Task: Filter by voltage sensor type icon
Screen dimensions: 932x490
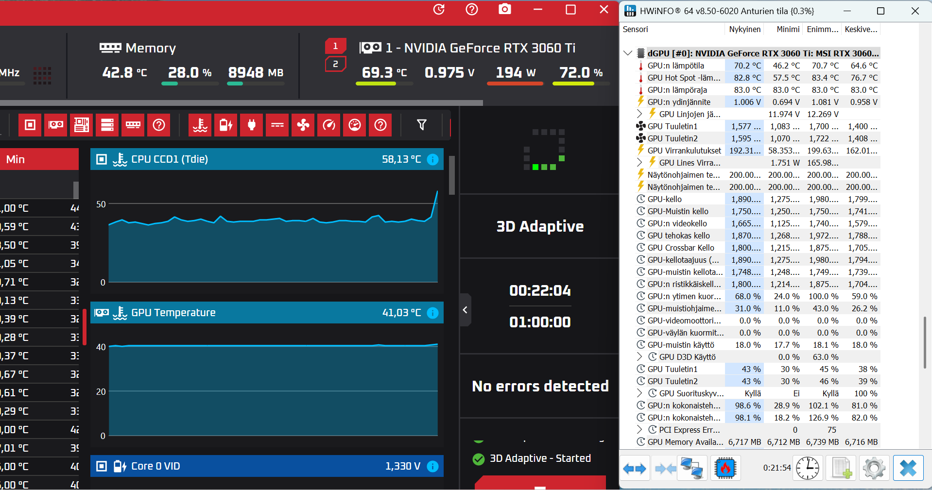Action: click(226, 125)
